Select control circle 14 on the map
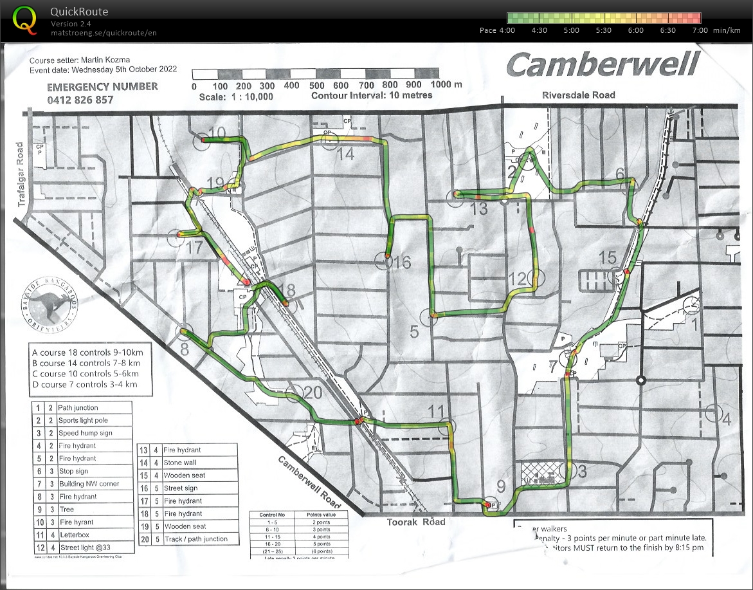This screenshot has width=753, height=590. pyautogui.click(x=330, y=142)
